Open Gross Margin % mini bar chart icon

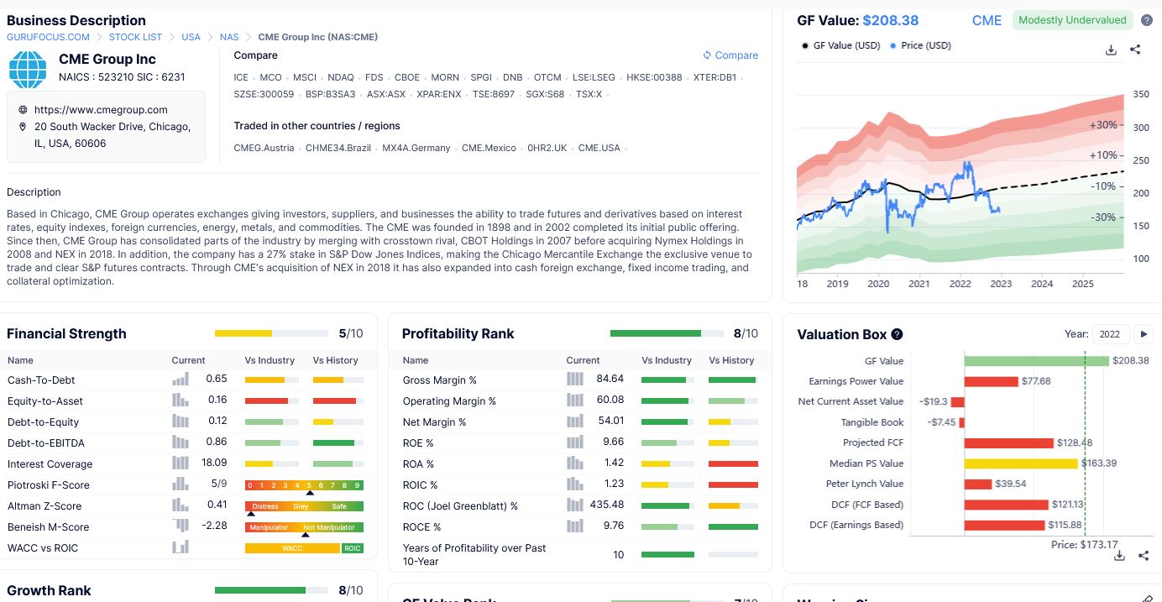pyautogui.click(x=575, y=380)
